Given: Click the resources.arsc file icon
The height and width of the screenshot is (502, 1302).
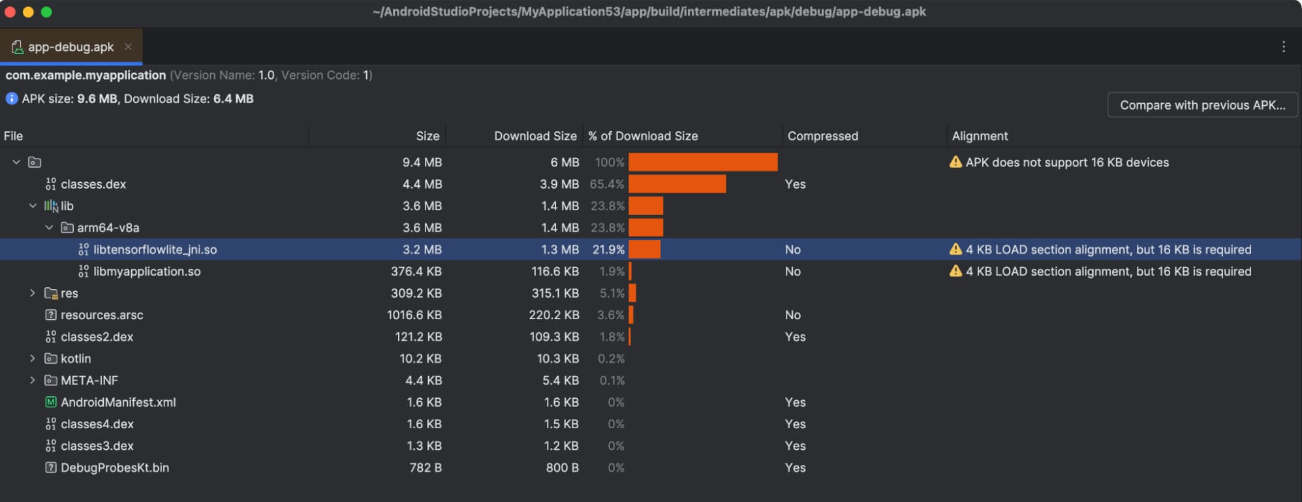Looking at the screenshot, I should coord(51,315).
